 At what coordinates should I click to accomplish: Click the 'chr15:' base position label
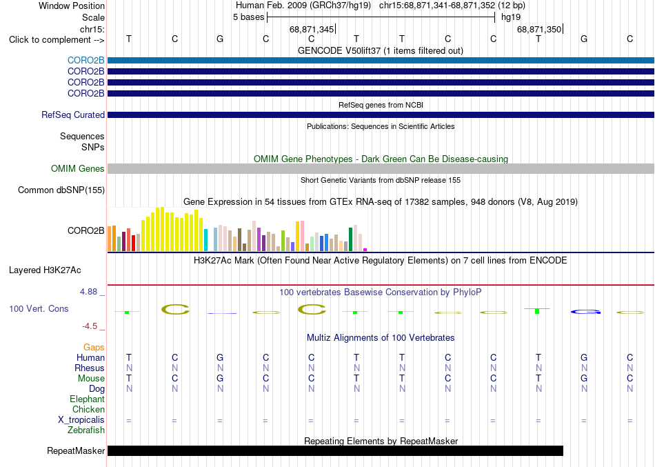point(92,29)
